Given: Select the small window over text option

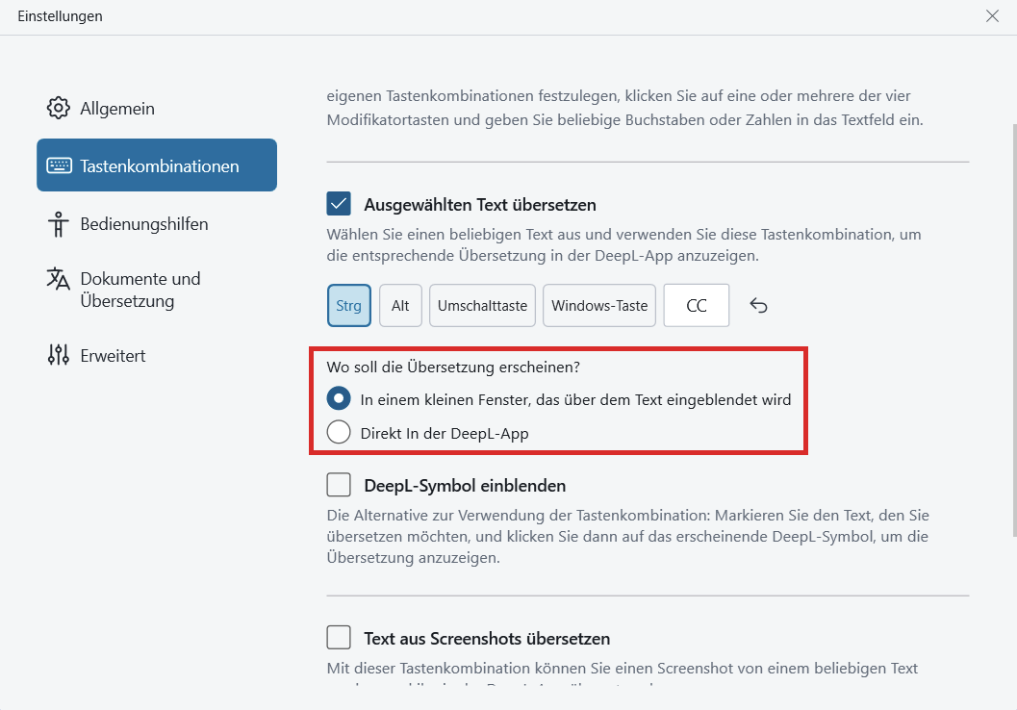Looking at the screenshot, I should (339, 399).
